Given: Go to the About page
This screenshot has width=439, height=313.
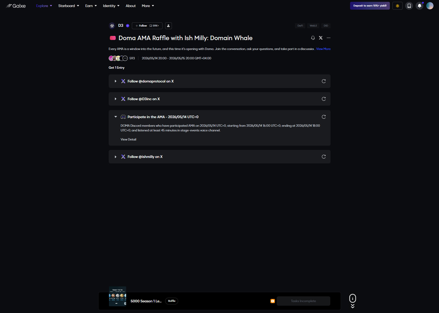Looking at the screenshot, I should coord(131,6).
